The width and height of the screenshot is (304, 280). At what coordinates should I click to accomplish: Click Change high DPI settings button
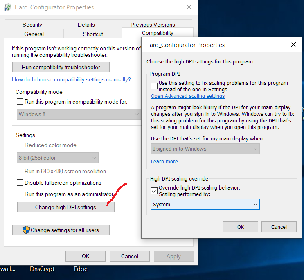click(66, 207)
